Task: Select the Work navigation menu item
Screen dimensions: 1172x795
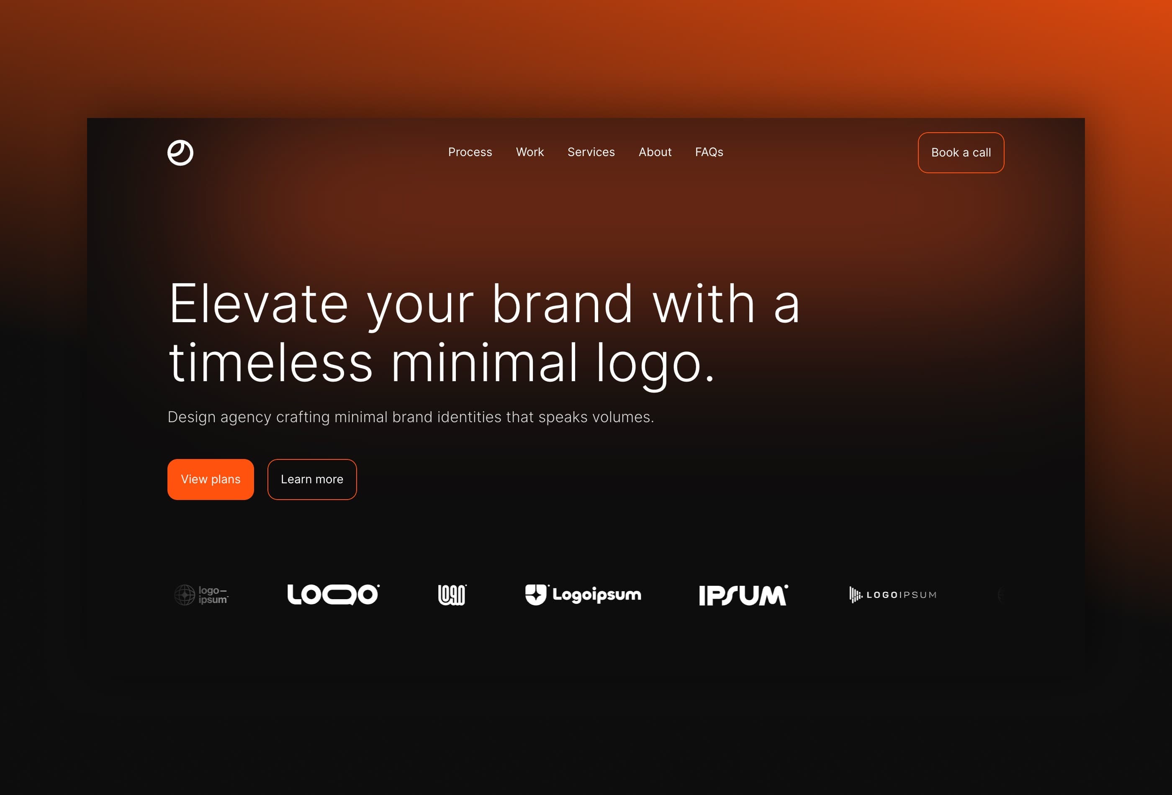Action: (529, 152)
